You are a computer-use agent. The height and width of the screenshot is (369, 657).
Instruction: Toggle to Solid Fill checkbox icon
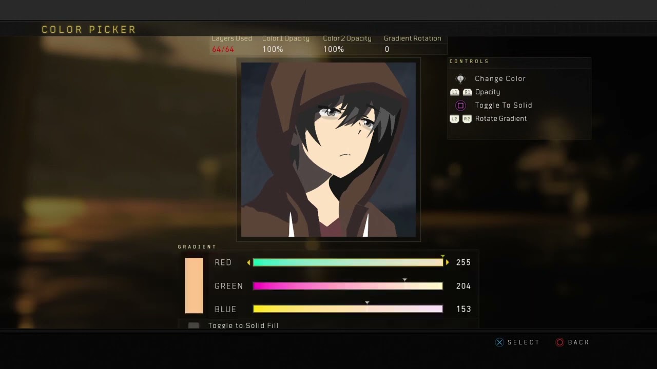tap(194, 325)
